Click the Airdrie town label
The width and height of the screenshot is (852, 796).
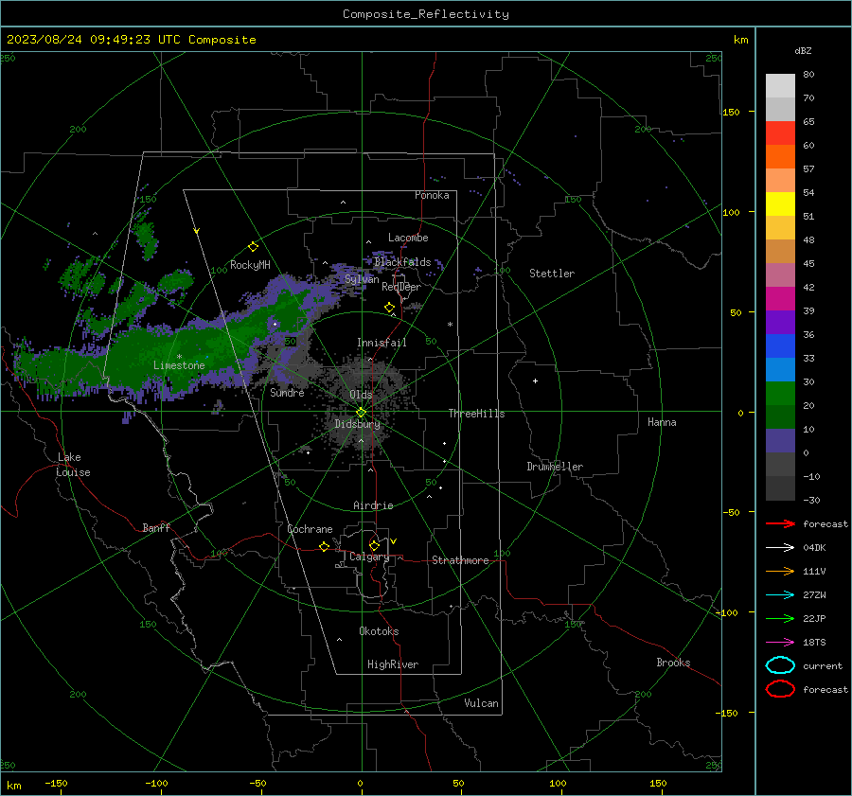click(373, 505)
